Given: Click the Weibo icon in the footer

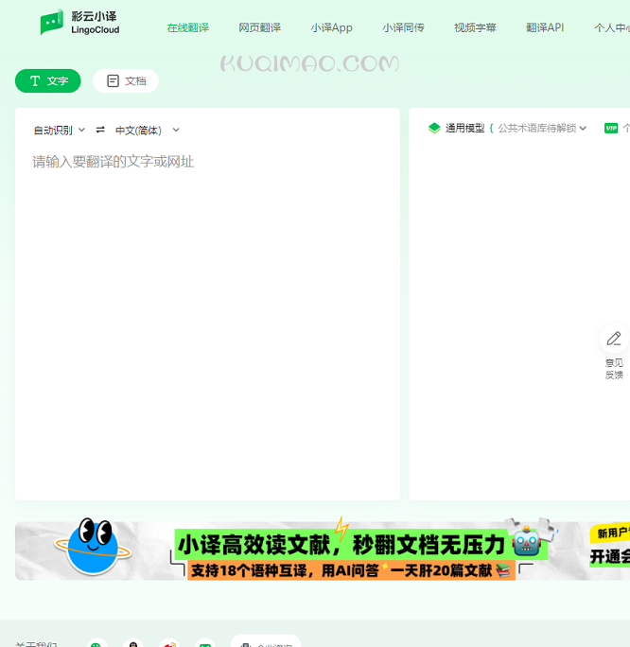Looking at the screenshot, I should (169, 643).
